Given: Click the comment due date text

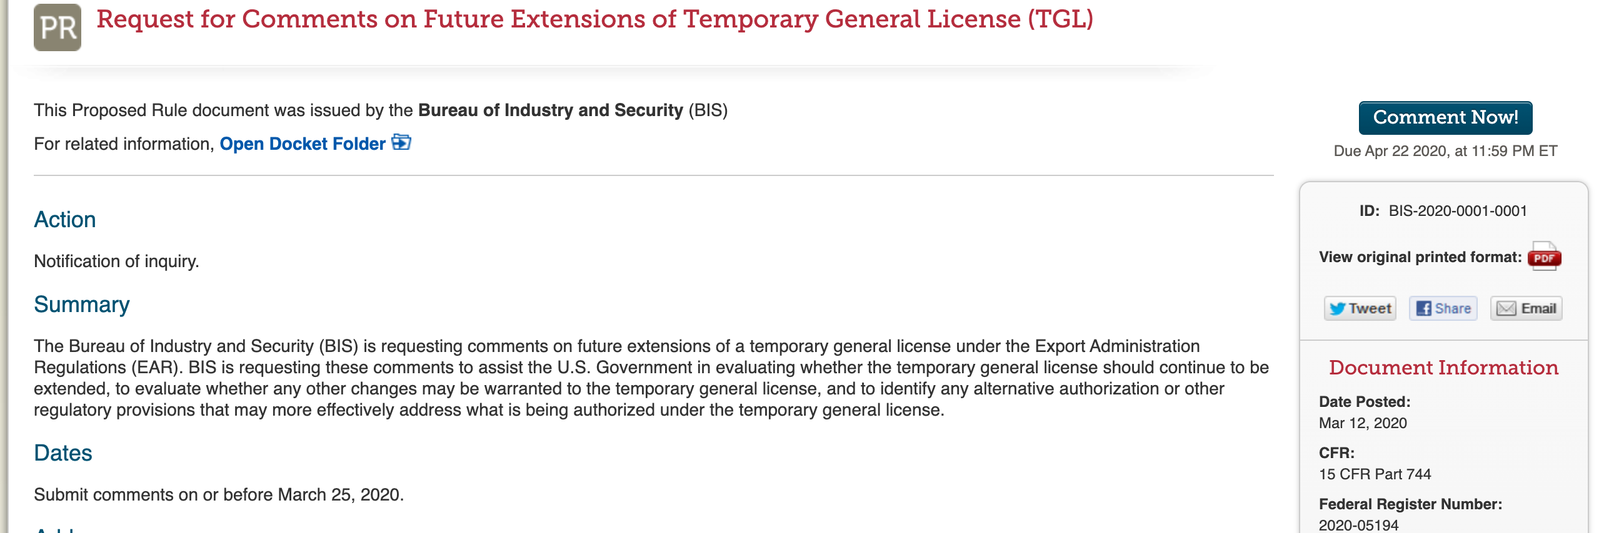Looking at the screenshot, I should tap(1445, 151).
